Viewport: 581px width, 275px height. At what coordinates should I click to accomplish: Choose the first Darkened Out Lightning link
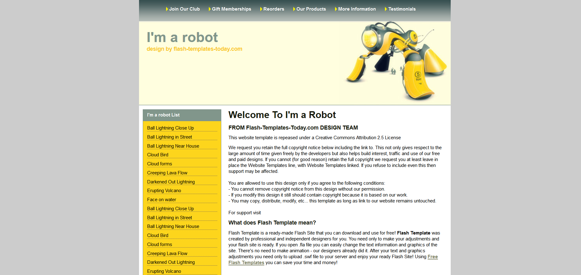pos(171,182)
